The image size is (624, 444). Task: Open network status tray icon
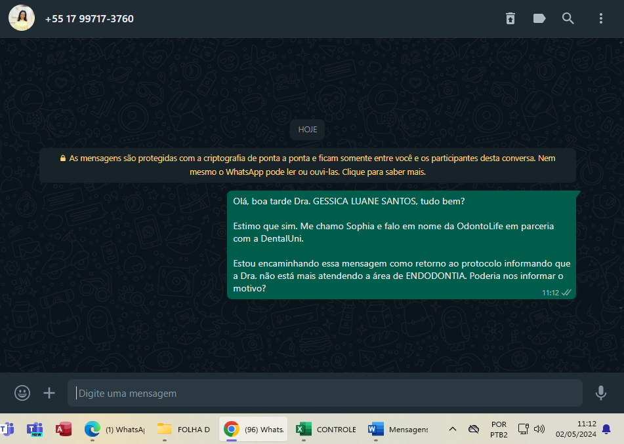coord(524,429)
